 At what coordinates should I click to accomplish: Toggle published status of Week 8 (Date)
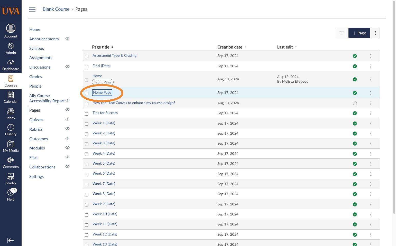(x=355, y=194)
